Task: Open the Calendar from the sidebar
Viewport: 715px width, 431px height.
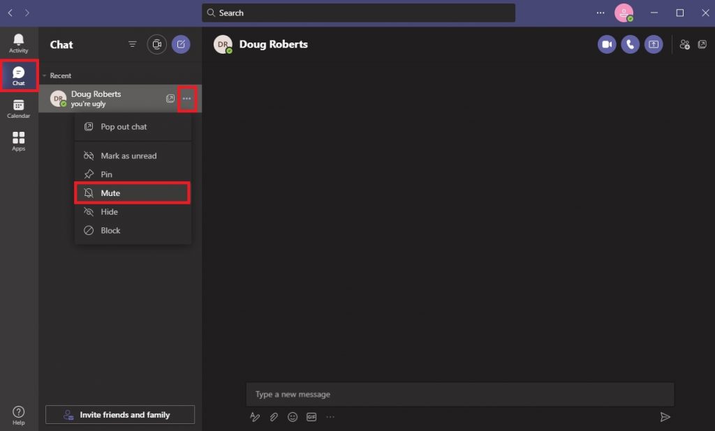Action: tap(19, 109)
